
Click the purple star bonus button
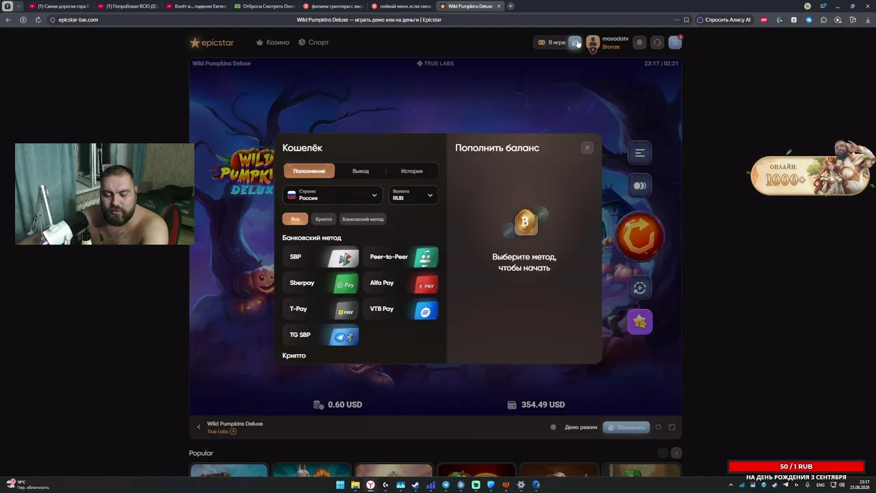(x=640, y=322)
